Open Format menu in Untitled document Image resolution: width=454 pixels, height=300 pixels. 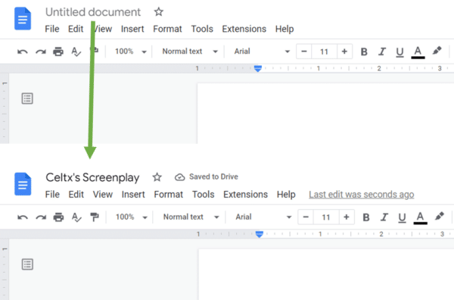167,29
